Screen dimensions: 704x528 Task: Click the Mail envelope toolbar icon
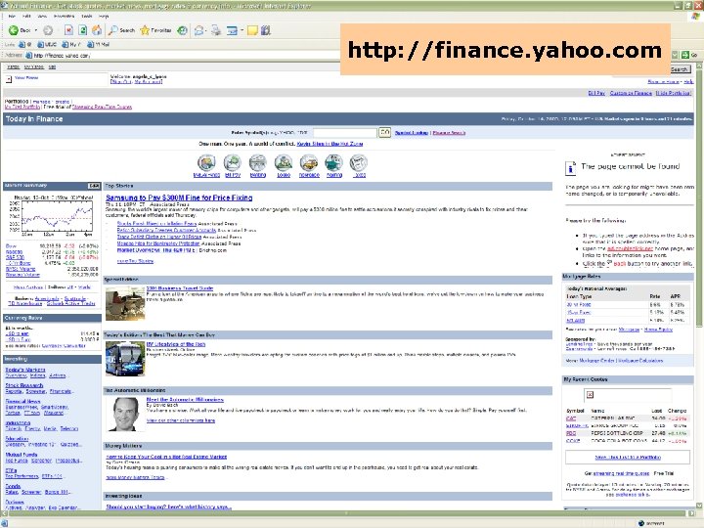[x=198, y=30]
